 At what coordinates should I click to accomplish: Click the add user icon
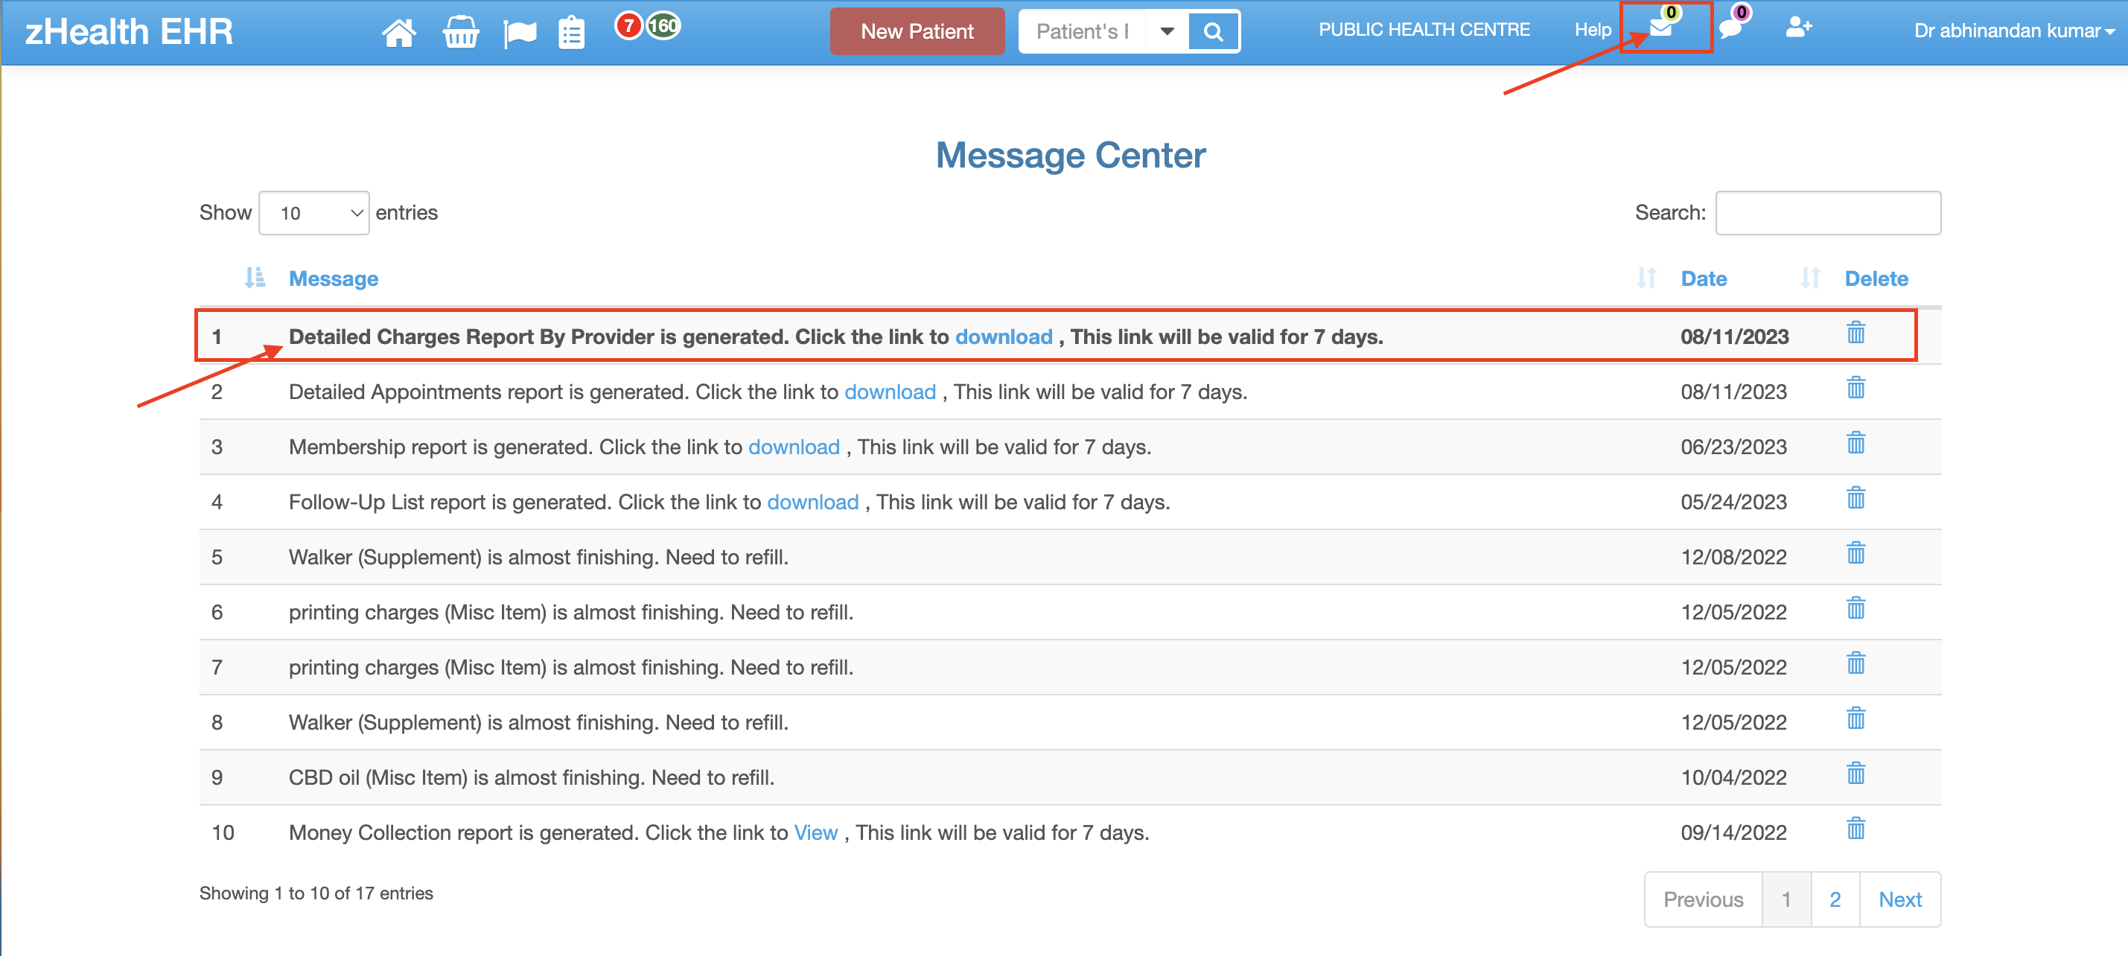tap(1798, 28)
